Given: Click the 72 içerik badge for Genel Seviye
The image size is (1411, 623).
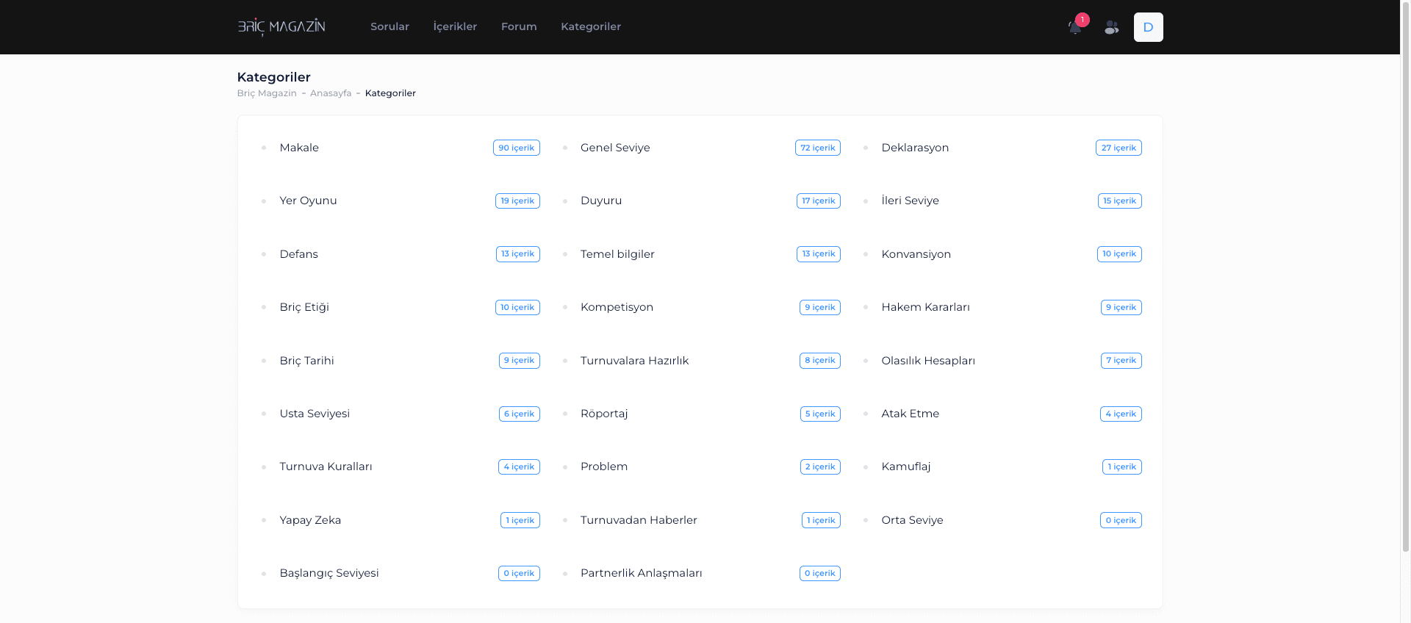Looking at the screenshot, I should pos(818,148).
